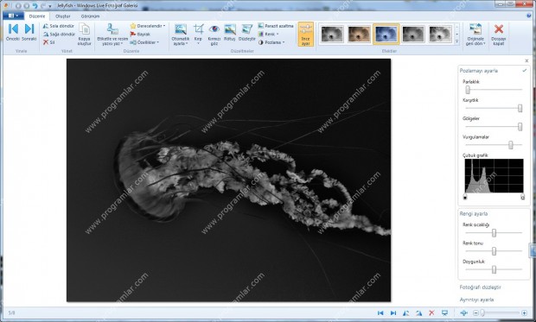This screenshot has height=322, width=536.
Task: Click the Vurgulamalar highlights slider
Action: [x=494, y=145]
